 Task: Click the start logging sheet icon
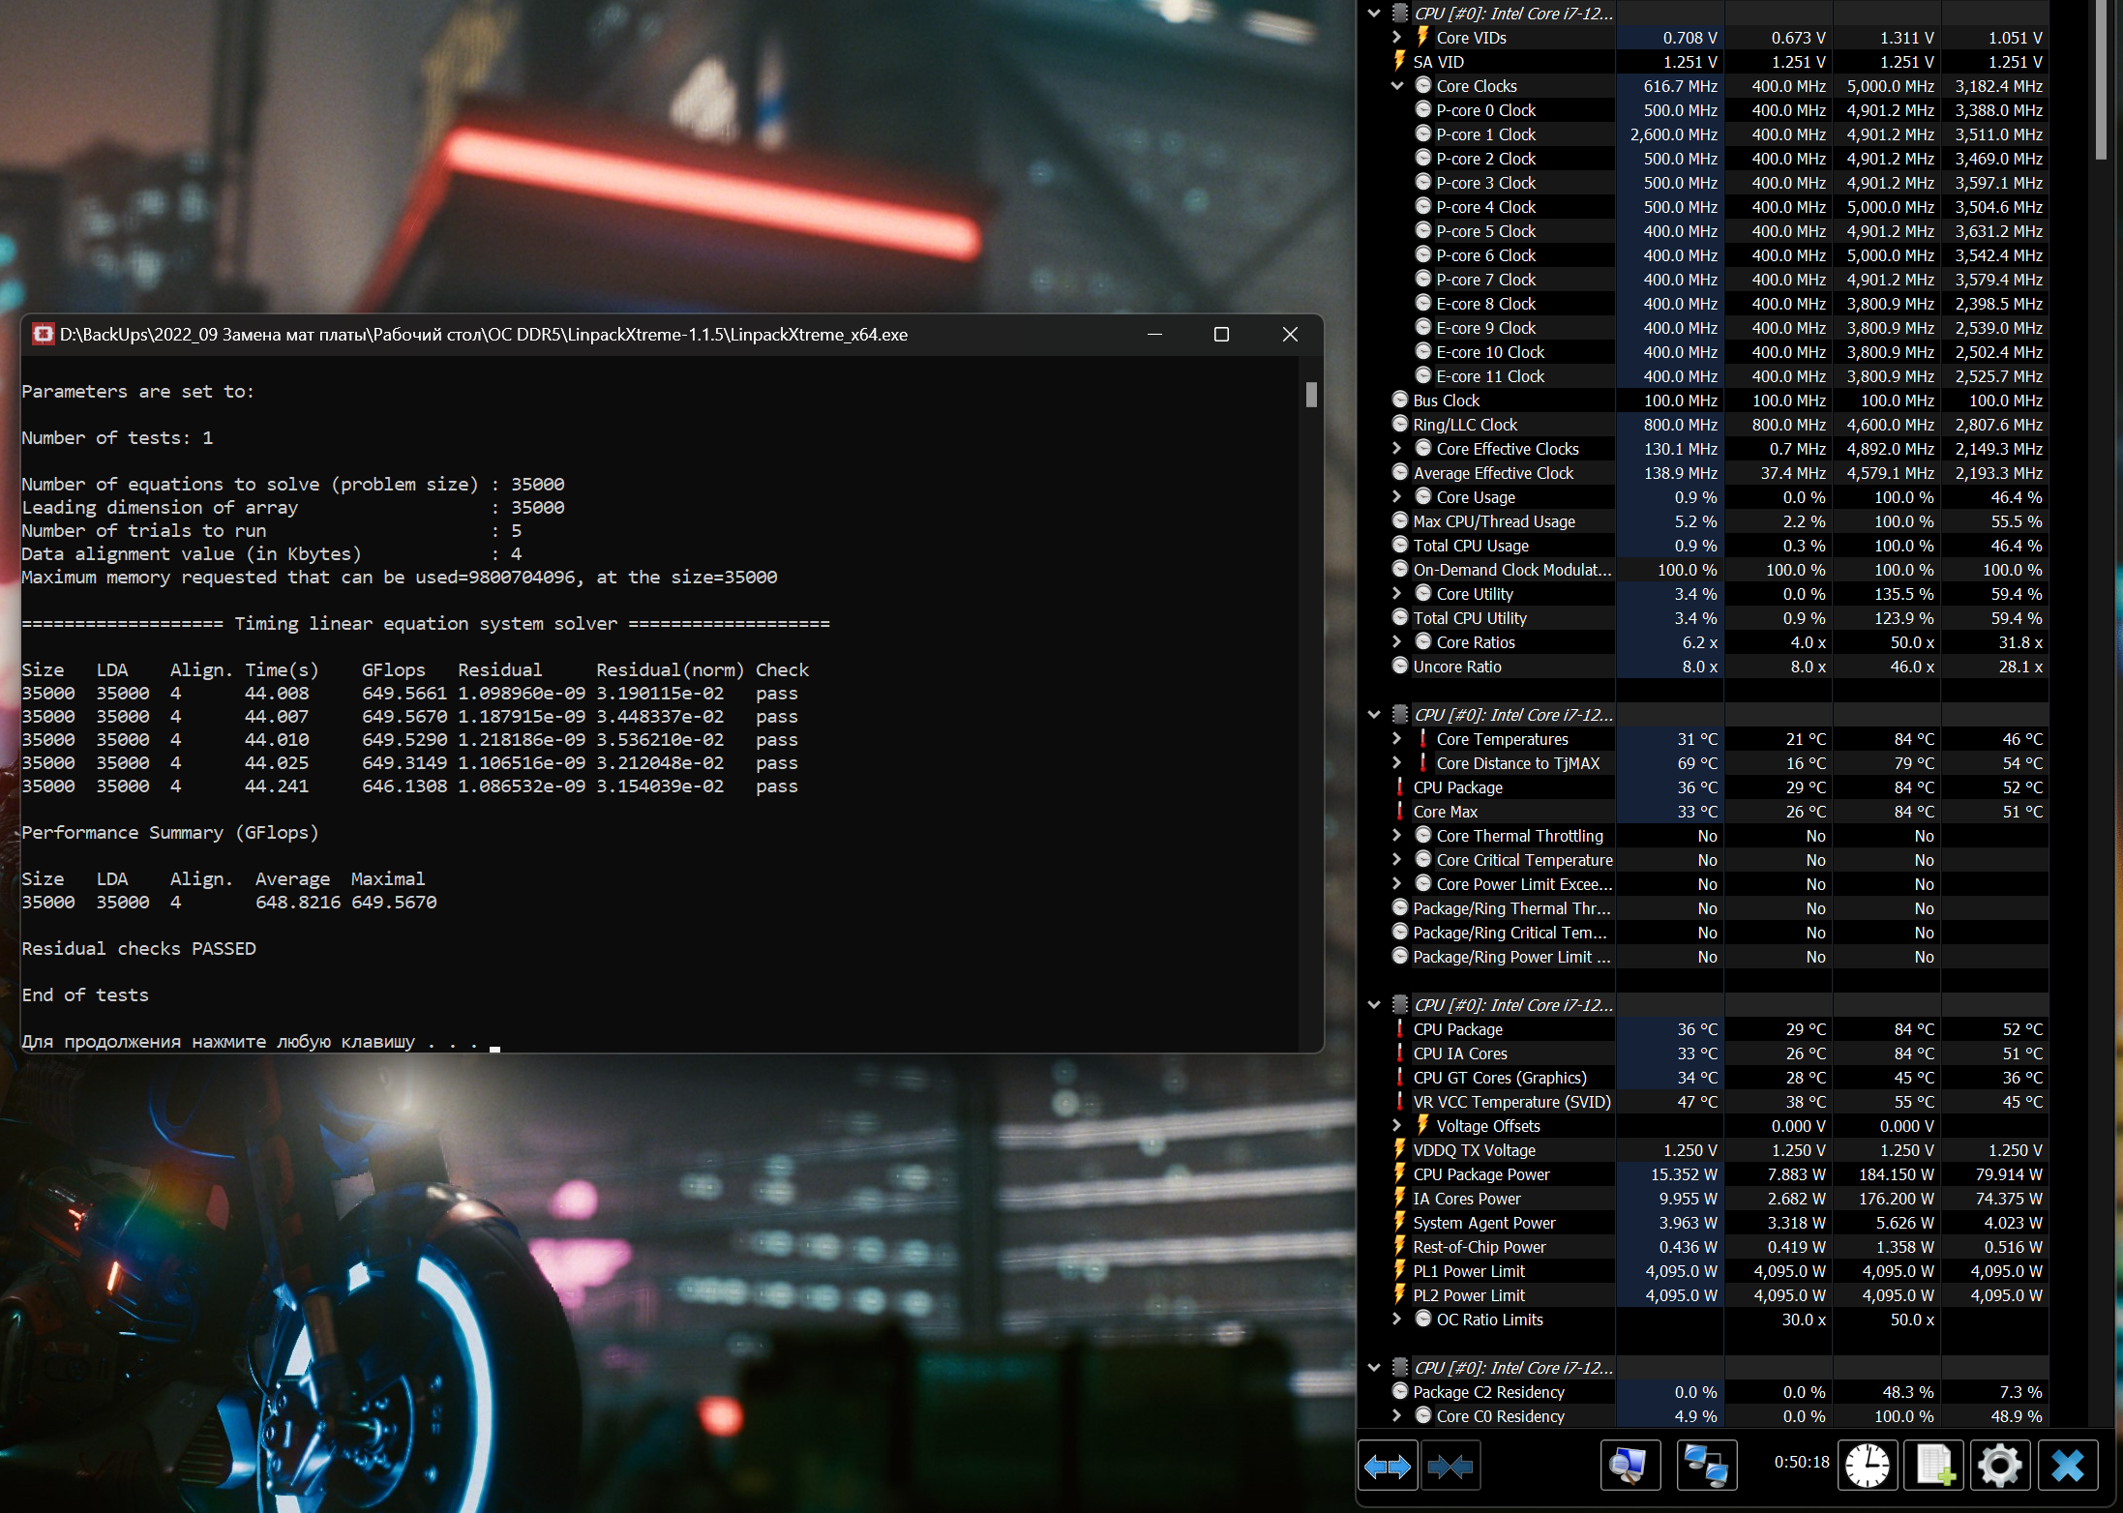point(1933,1467)
